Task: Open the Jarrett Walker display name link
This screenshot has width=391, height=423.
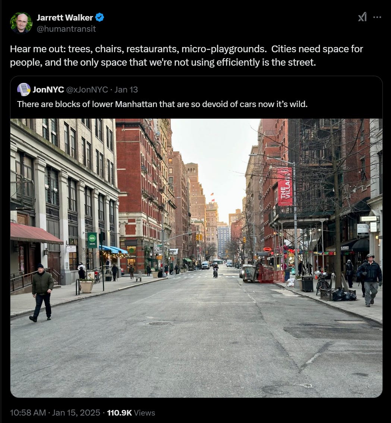Action: click(65, 18)
